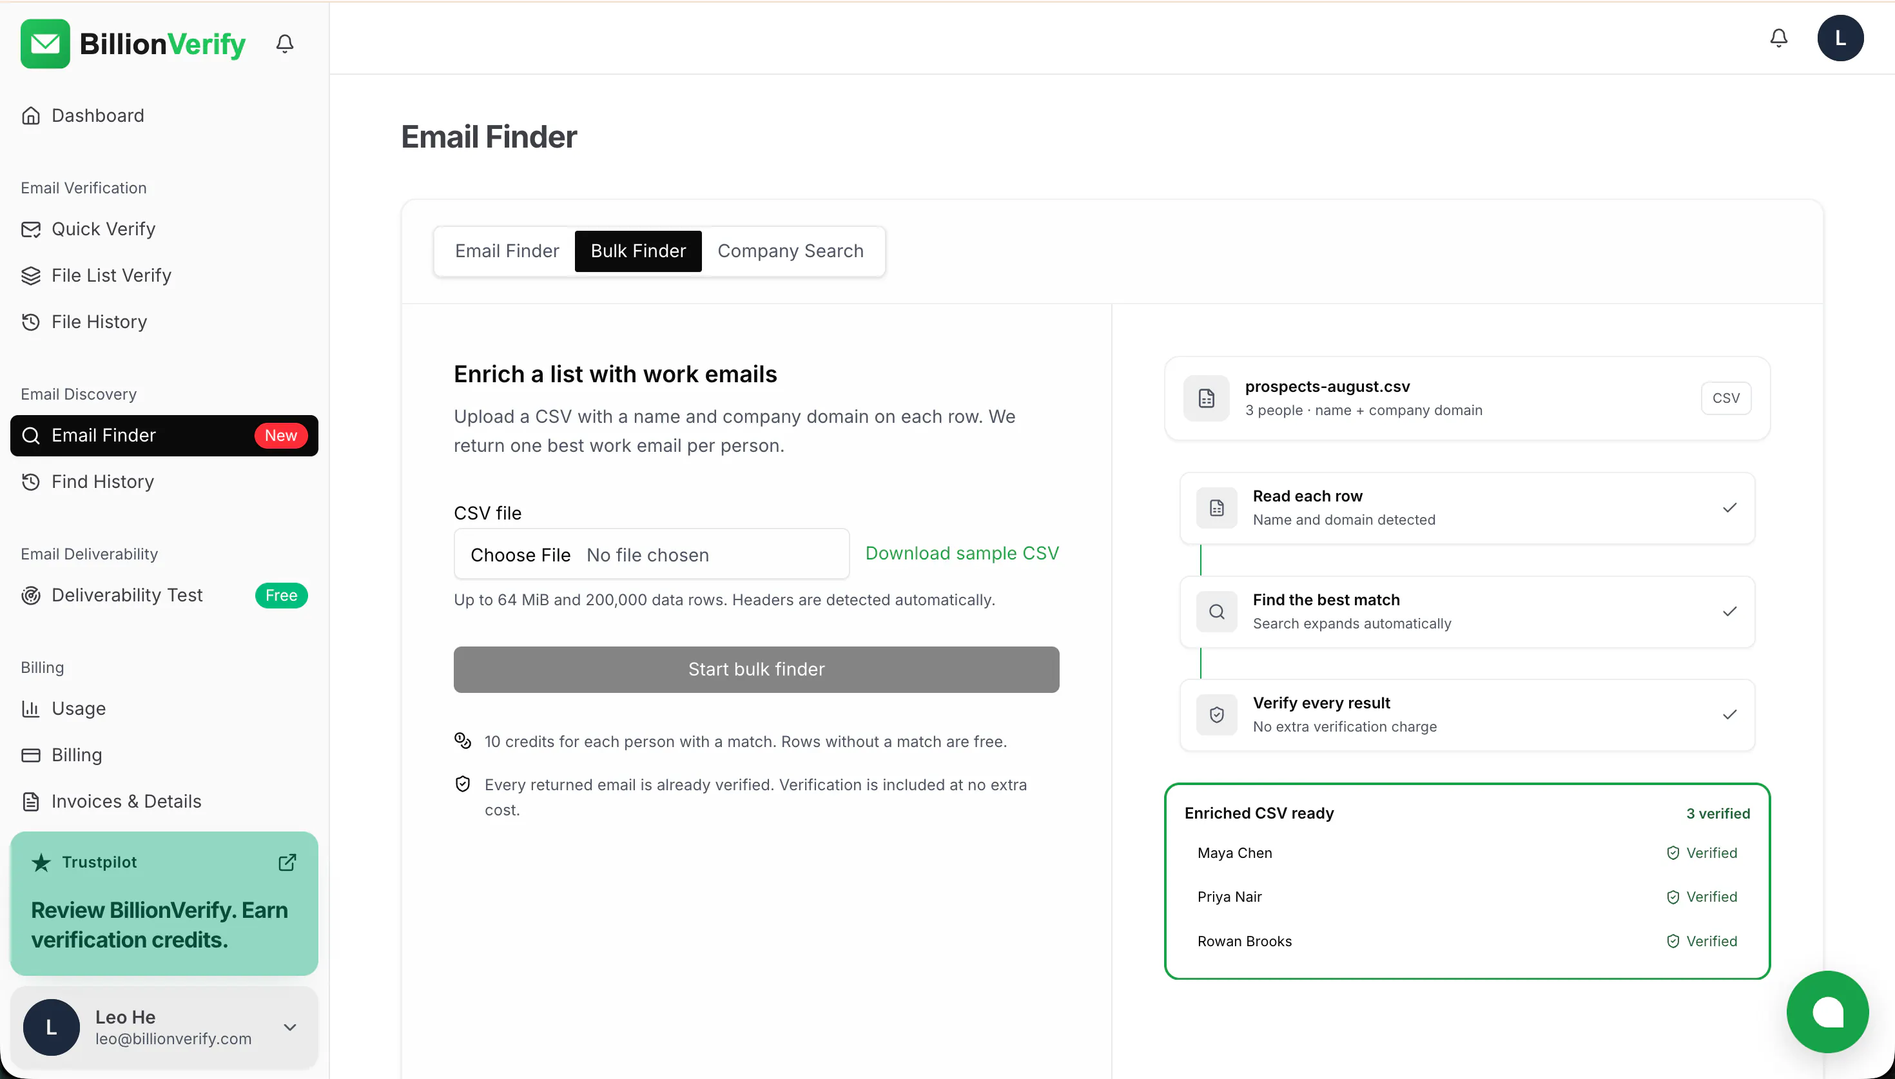Click the Dashboard home icon
Image resolution: width=1895 pixels, height=1079 pixels.
point(31,115)
